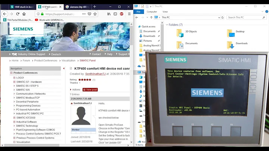
Task: Open SenthilnathanTJ author profile link
Action: coord(95,74)
